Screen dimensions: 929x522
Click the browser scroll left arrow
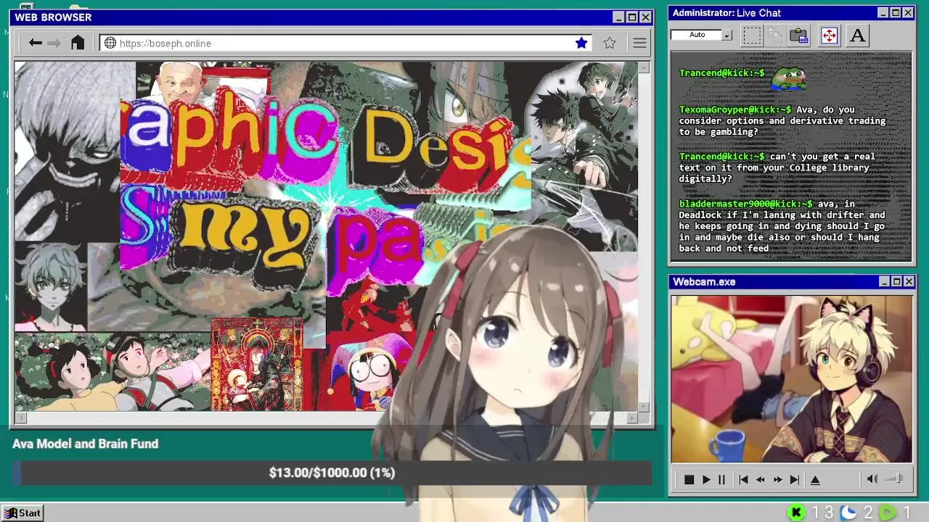tap(20, 417)
